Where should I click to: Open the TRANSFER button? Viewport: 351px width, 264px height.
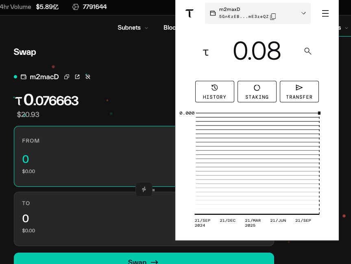point(299,92)
